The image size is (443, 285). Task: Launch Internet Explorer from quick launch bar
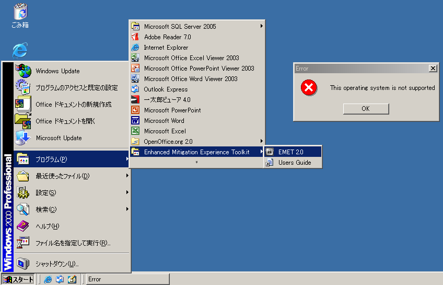(x=48, y=279)
